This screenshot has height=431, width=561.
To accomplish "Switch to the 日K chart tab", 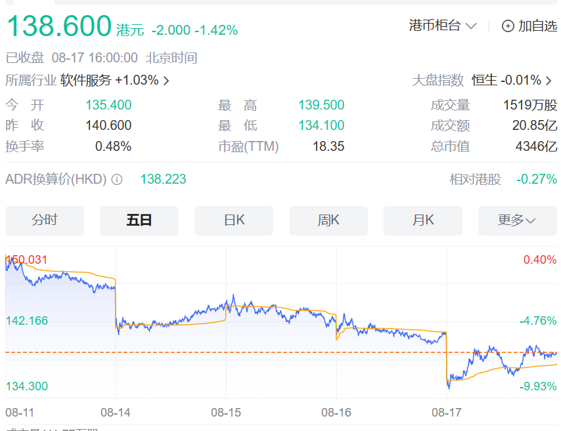I will point(234,220).
